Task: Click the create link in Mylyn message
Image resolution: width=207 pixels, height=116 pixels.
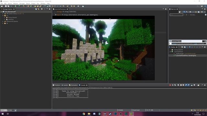Action: coord(195,43)
